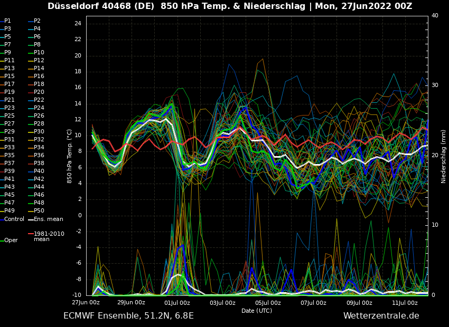This screenshot has height=327, width=449.
Task: Click the P1 legend entry
Action: [7, 21]
